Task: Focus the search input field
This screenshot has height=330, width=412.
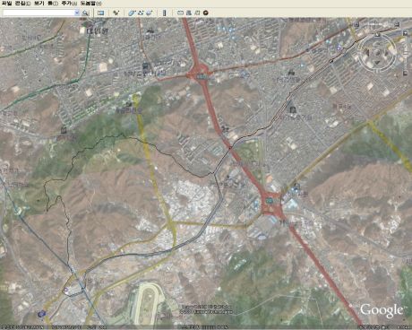Action: coord(39,13)
